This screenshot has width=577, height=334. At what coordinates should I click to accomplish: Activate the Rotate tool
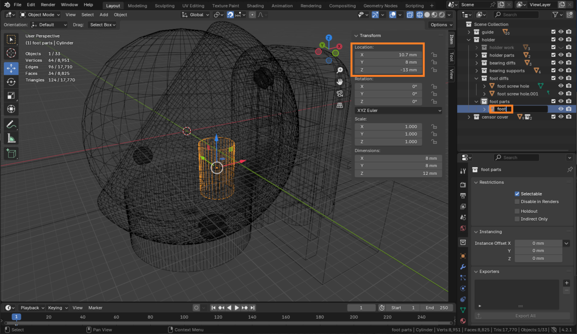11,82
